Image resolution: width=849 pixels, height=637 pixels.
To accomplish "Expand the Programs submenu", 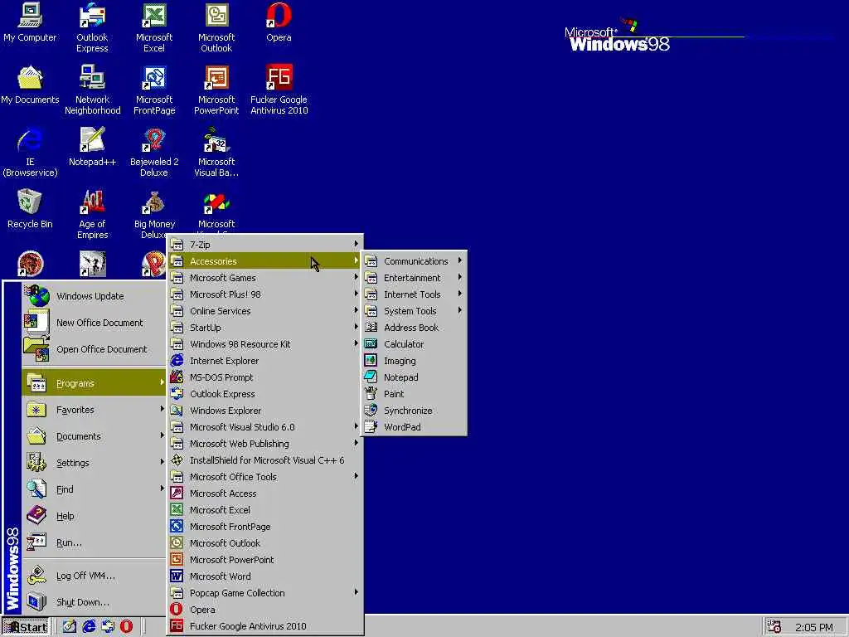I will pyautogui.click(x=94, y=382).
